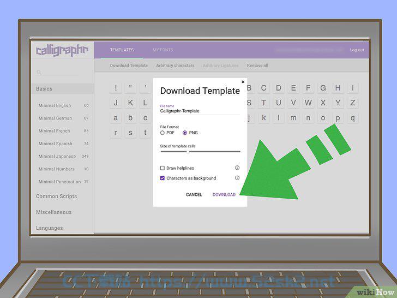Expand the Languages section
This screenshot has width=397, height=298.
point(50,228)
